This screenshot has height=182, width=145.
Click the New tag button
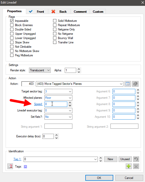tap(110, 159)
